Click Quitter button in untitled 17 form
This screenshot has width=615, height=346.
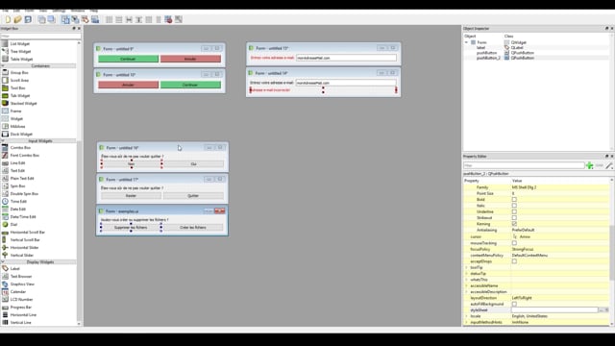tap(193, 195)
